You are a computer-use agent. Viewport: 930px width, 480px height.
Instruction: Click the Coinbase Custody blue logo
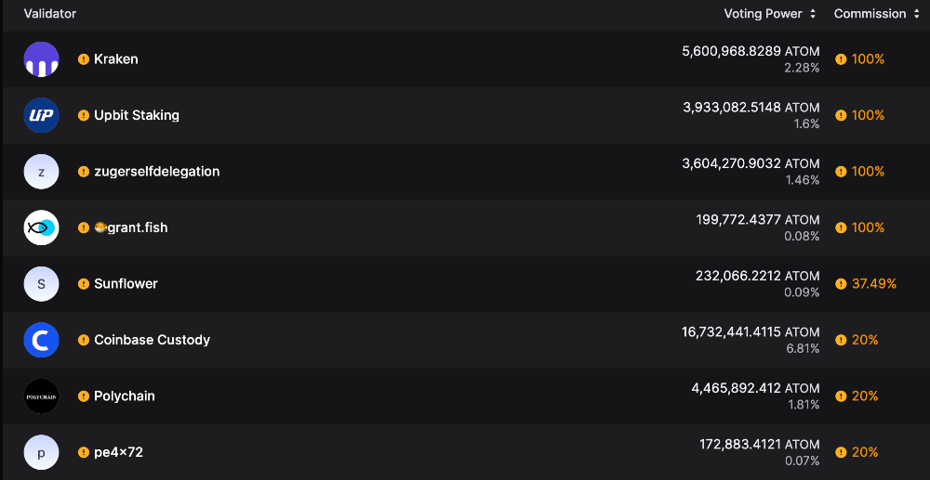click(x=42, y=340)
